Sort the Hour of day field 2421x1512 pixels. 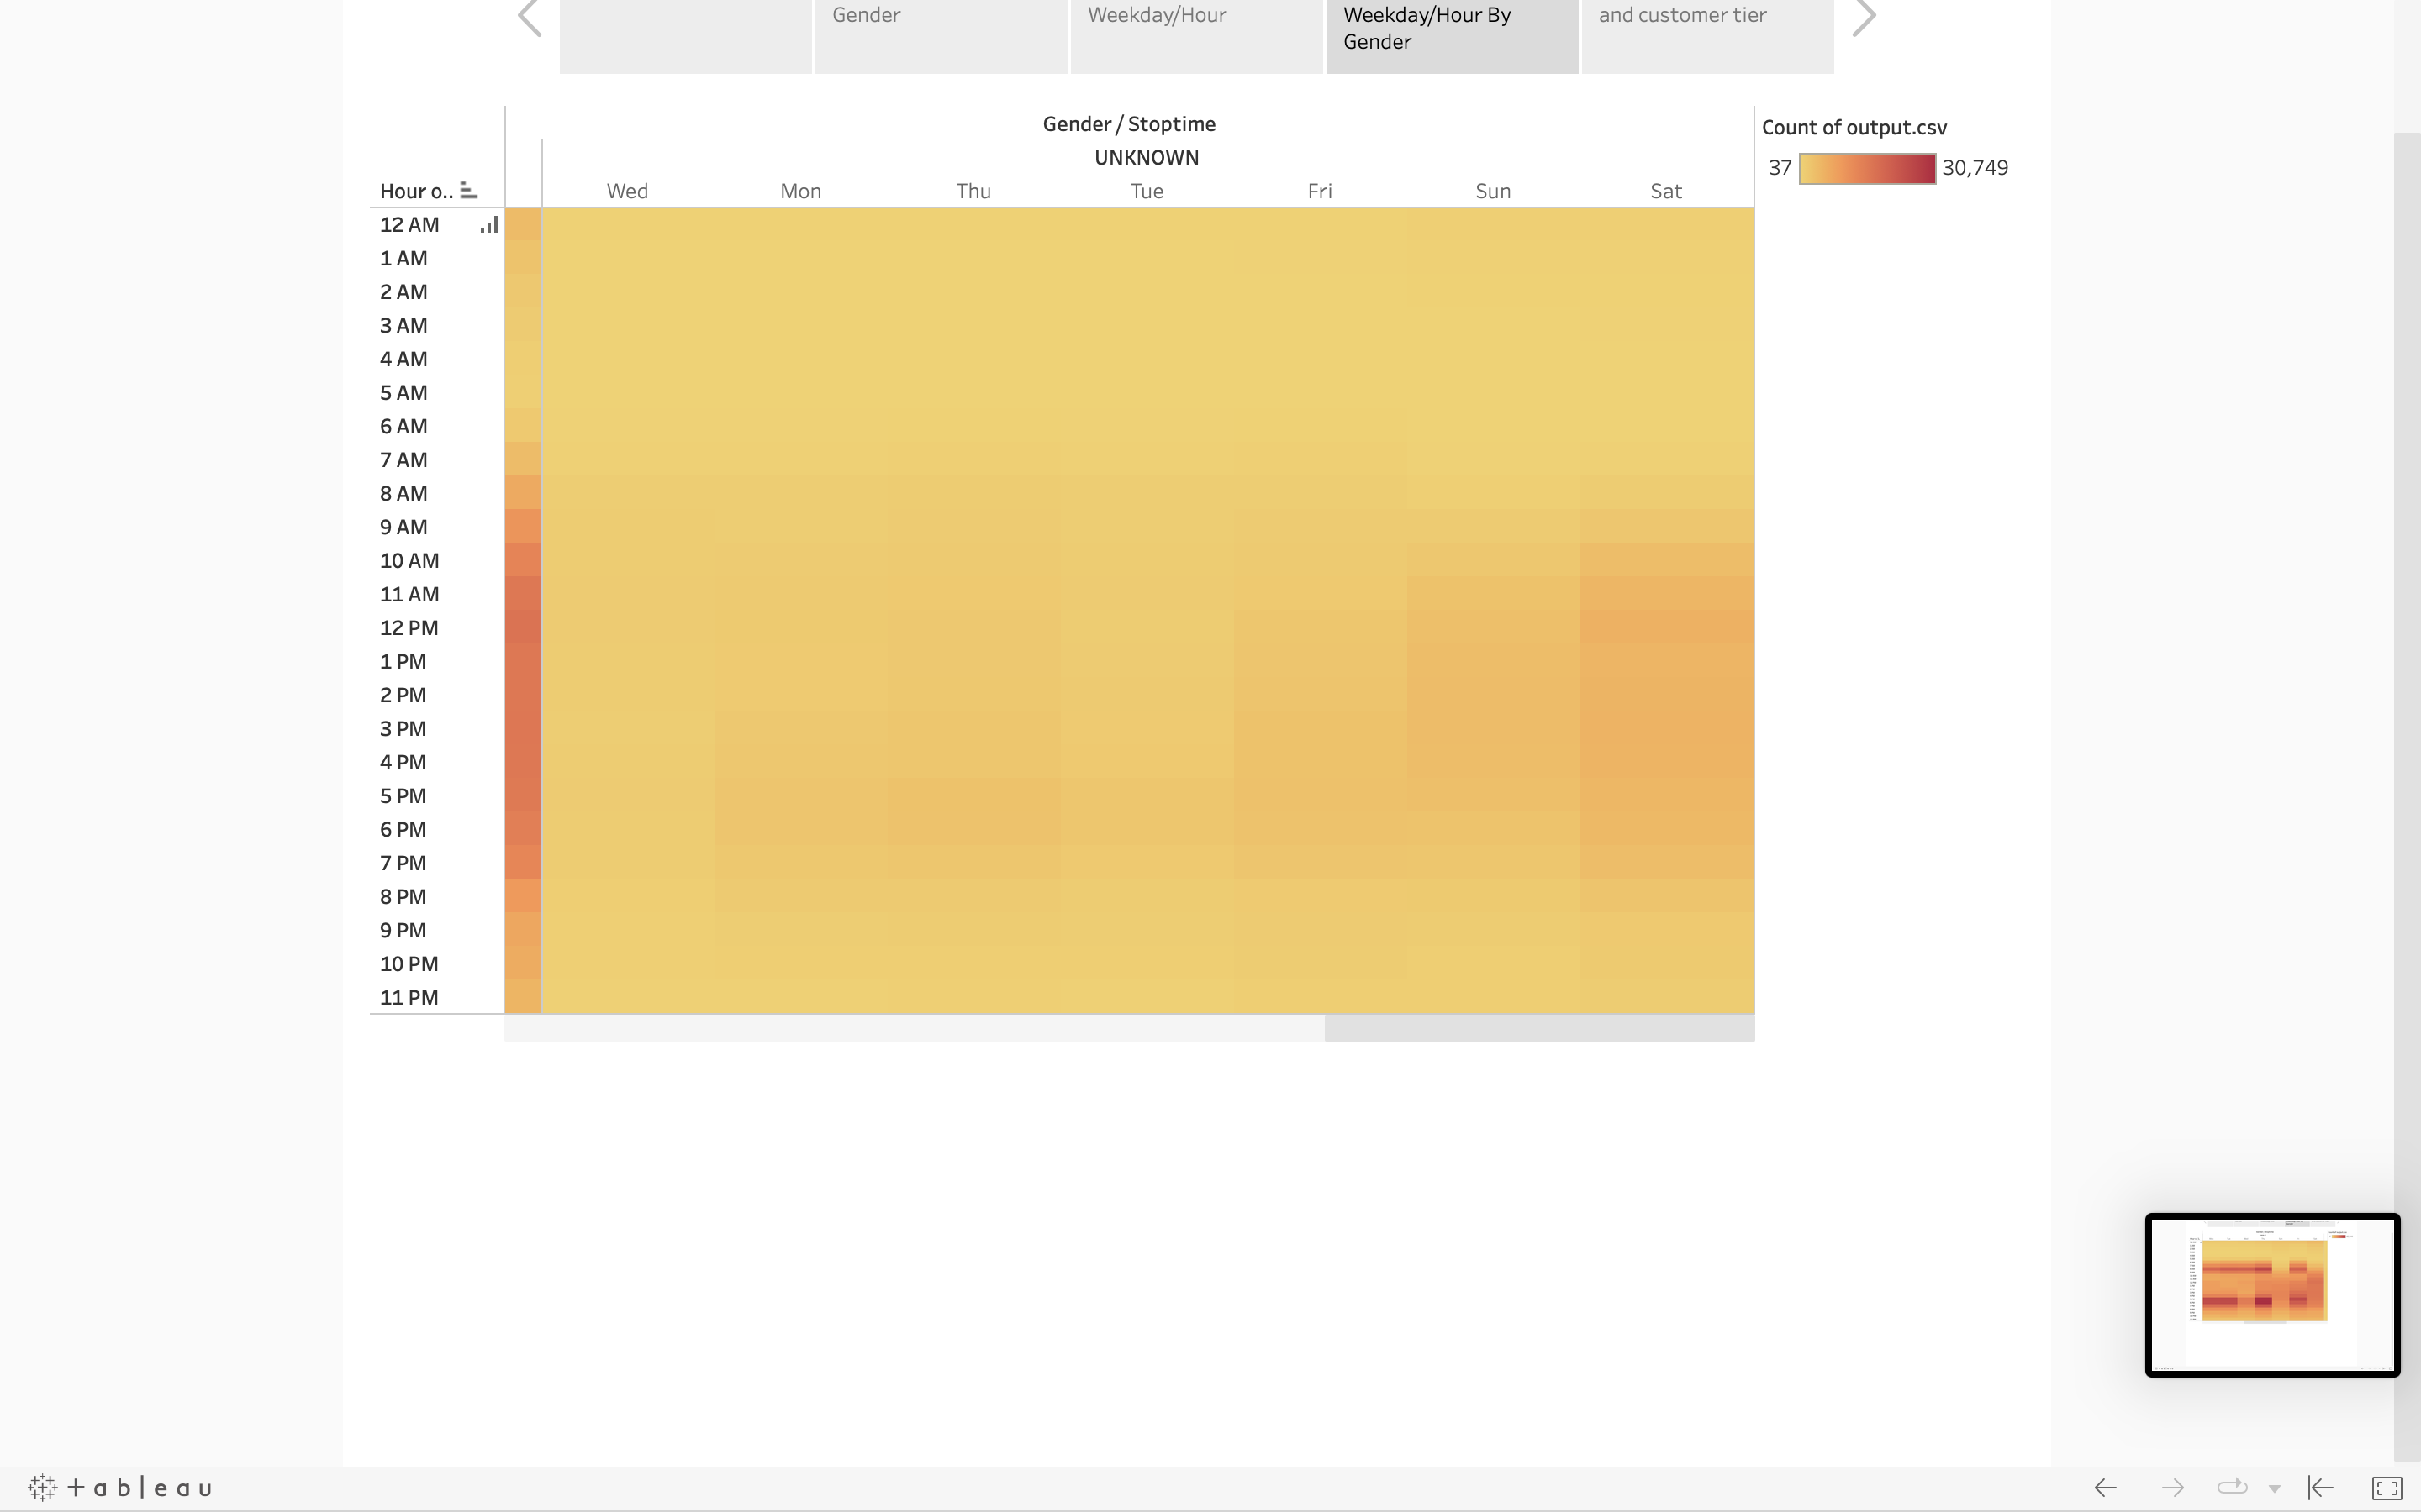tap(468, 189)
